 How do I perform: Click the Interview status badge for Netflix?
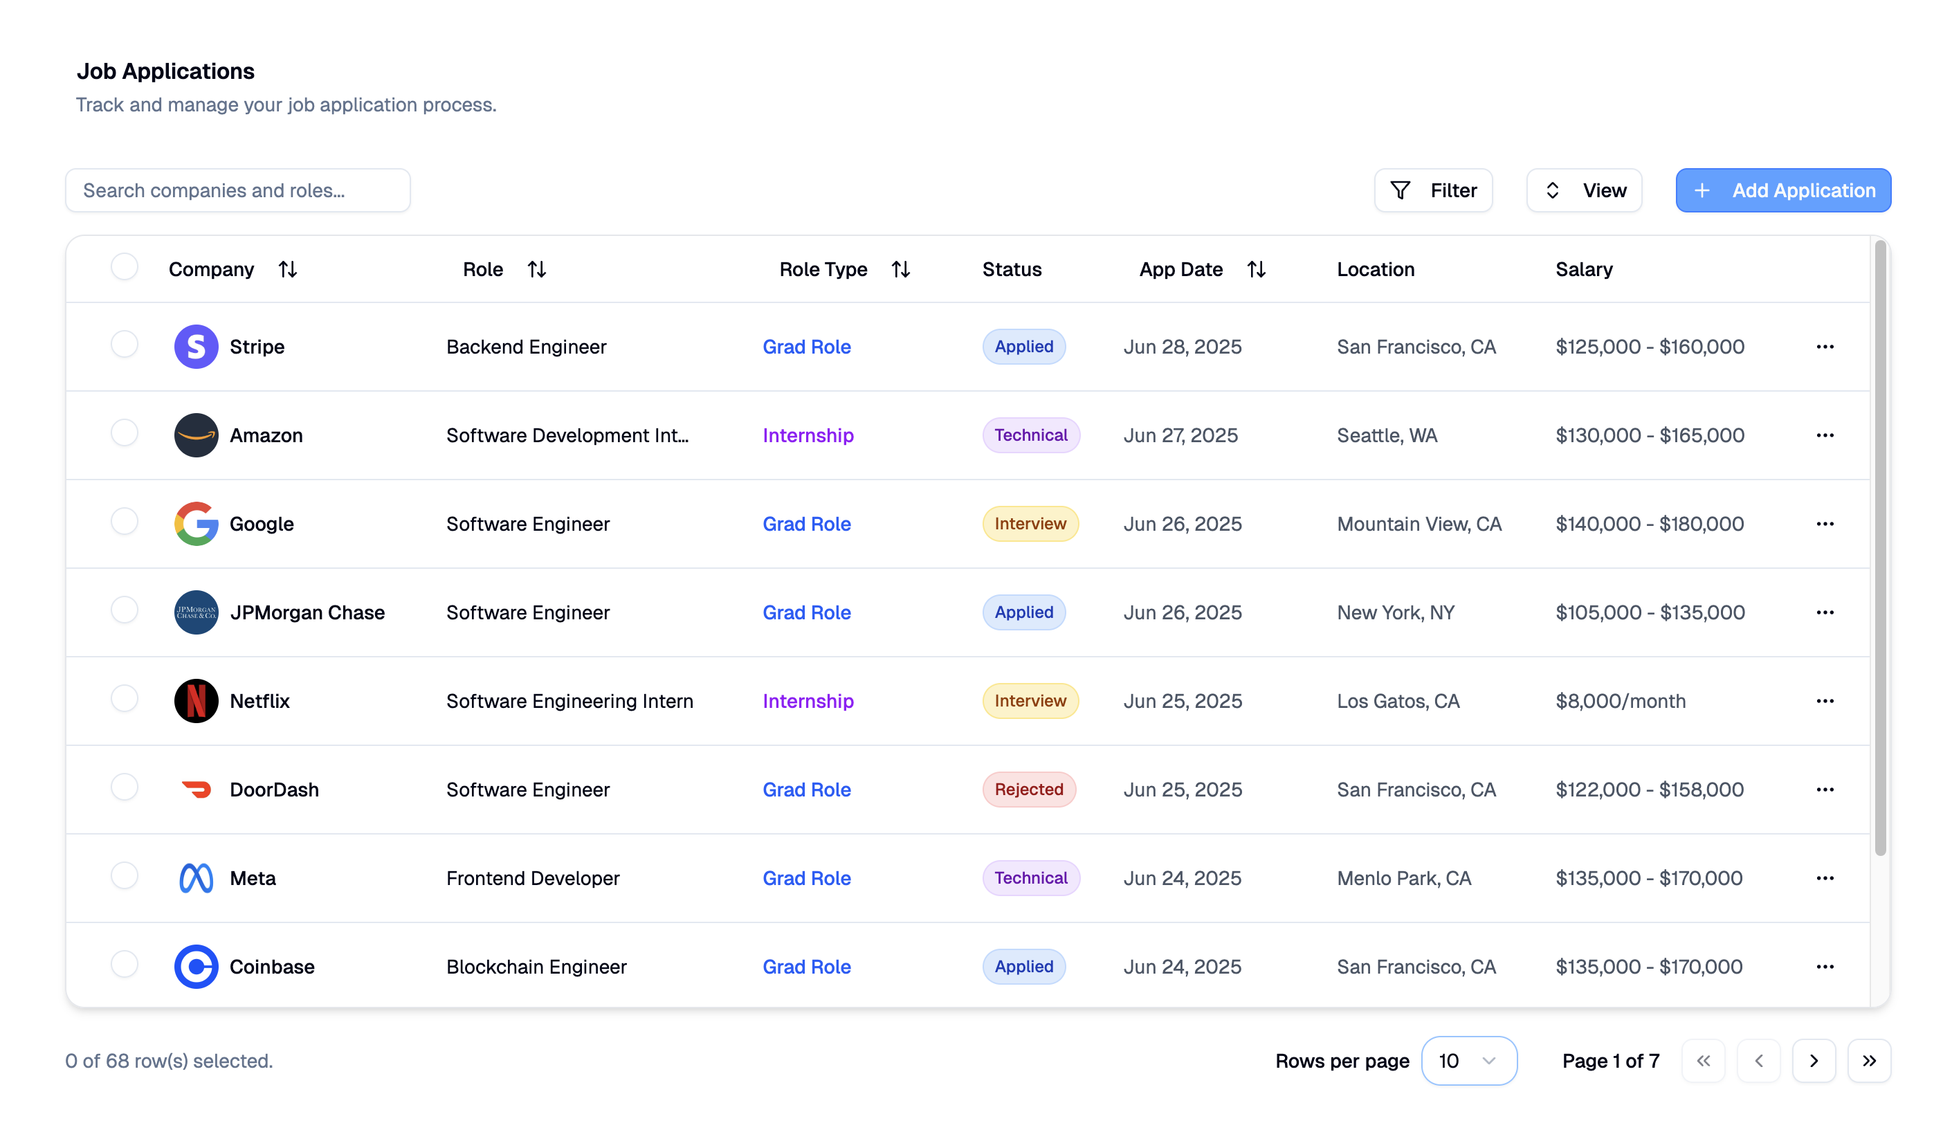pos(1030,701)
